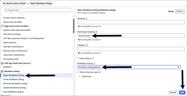
Task: Select the Page-level event handlers group
Action: point(16,26)
